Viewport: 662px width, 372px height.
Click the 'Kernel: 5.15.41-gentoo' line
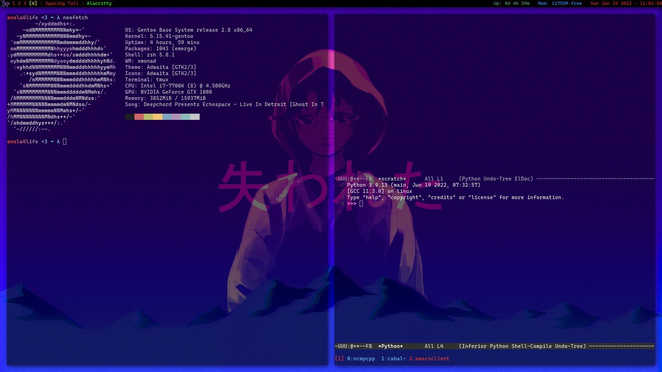coord(159,36)
